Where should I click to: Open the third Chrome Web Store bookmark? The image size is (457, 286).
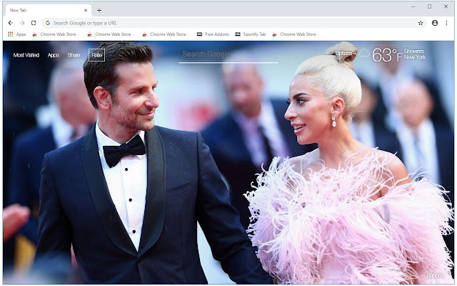[165, 34]
